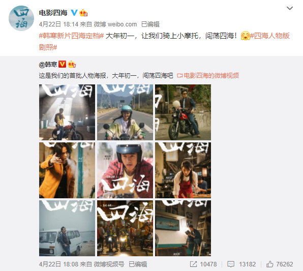
Task: Open the woman in red apron poster
Action: coord(183,170)
